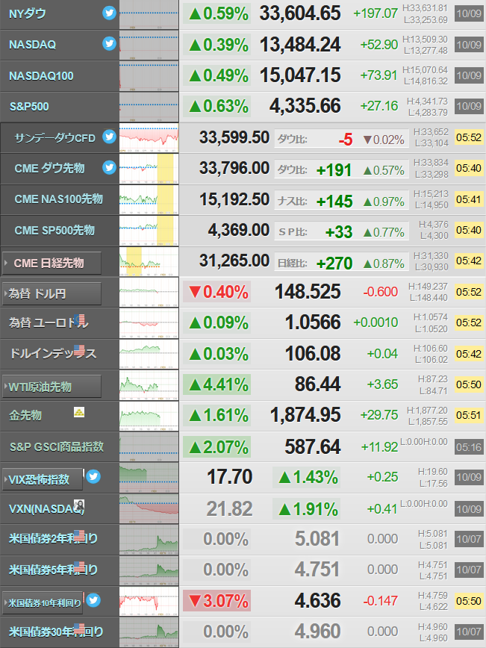Viewport: 486px width, 648px height.
Task: Click the 10/09 date on NYダウ row
Action: click(x=469, y=13)
